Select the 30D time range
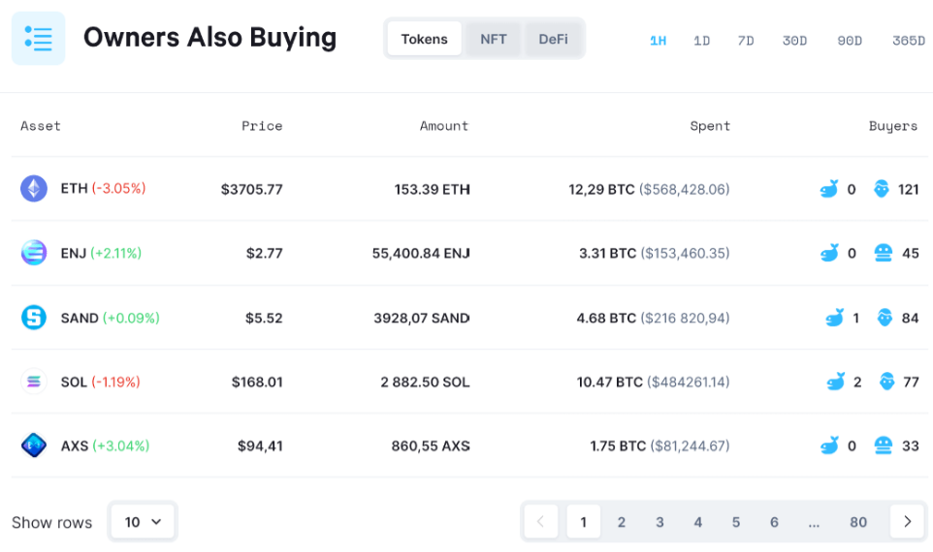Image resolution: width=933 pixels, height=552 pixels. (x=794, y=41)
